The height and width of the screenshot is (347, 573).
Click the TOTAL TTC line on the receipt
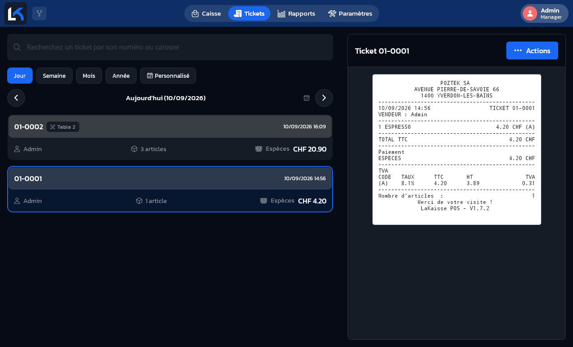point(457,140)
